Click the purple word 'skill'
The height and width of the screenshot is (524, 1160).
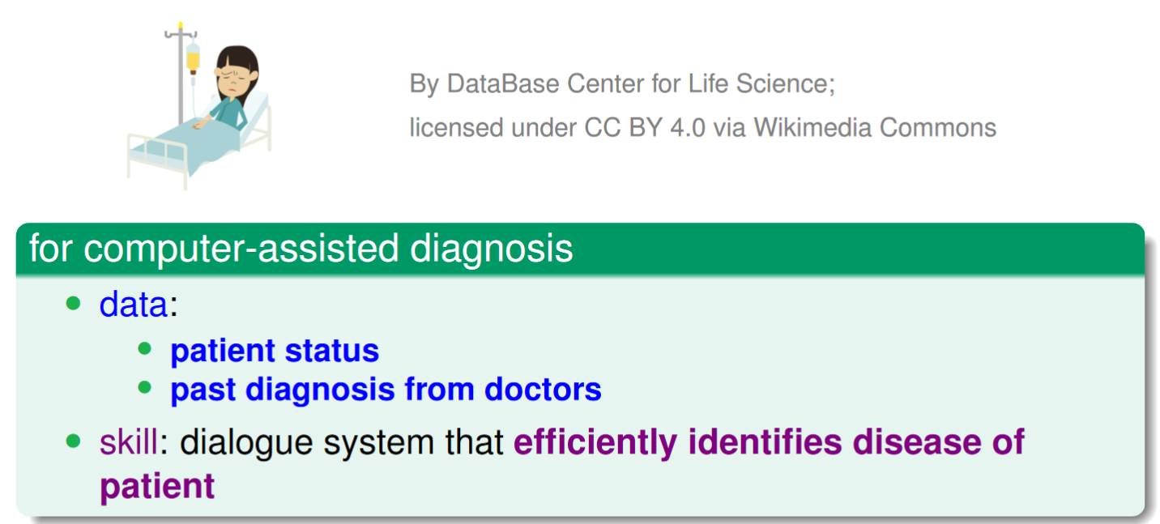[128, 443]
